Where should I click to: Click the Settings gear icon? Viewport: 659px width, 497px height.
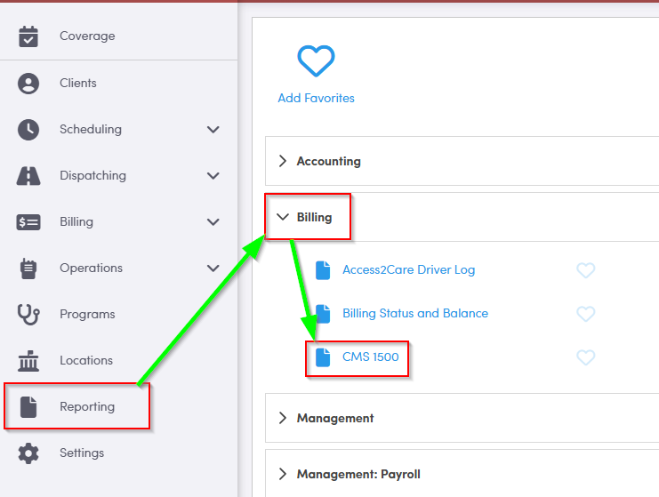coord(28,453)
